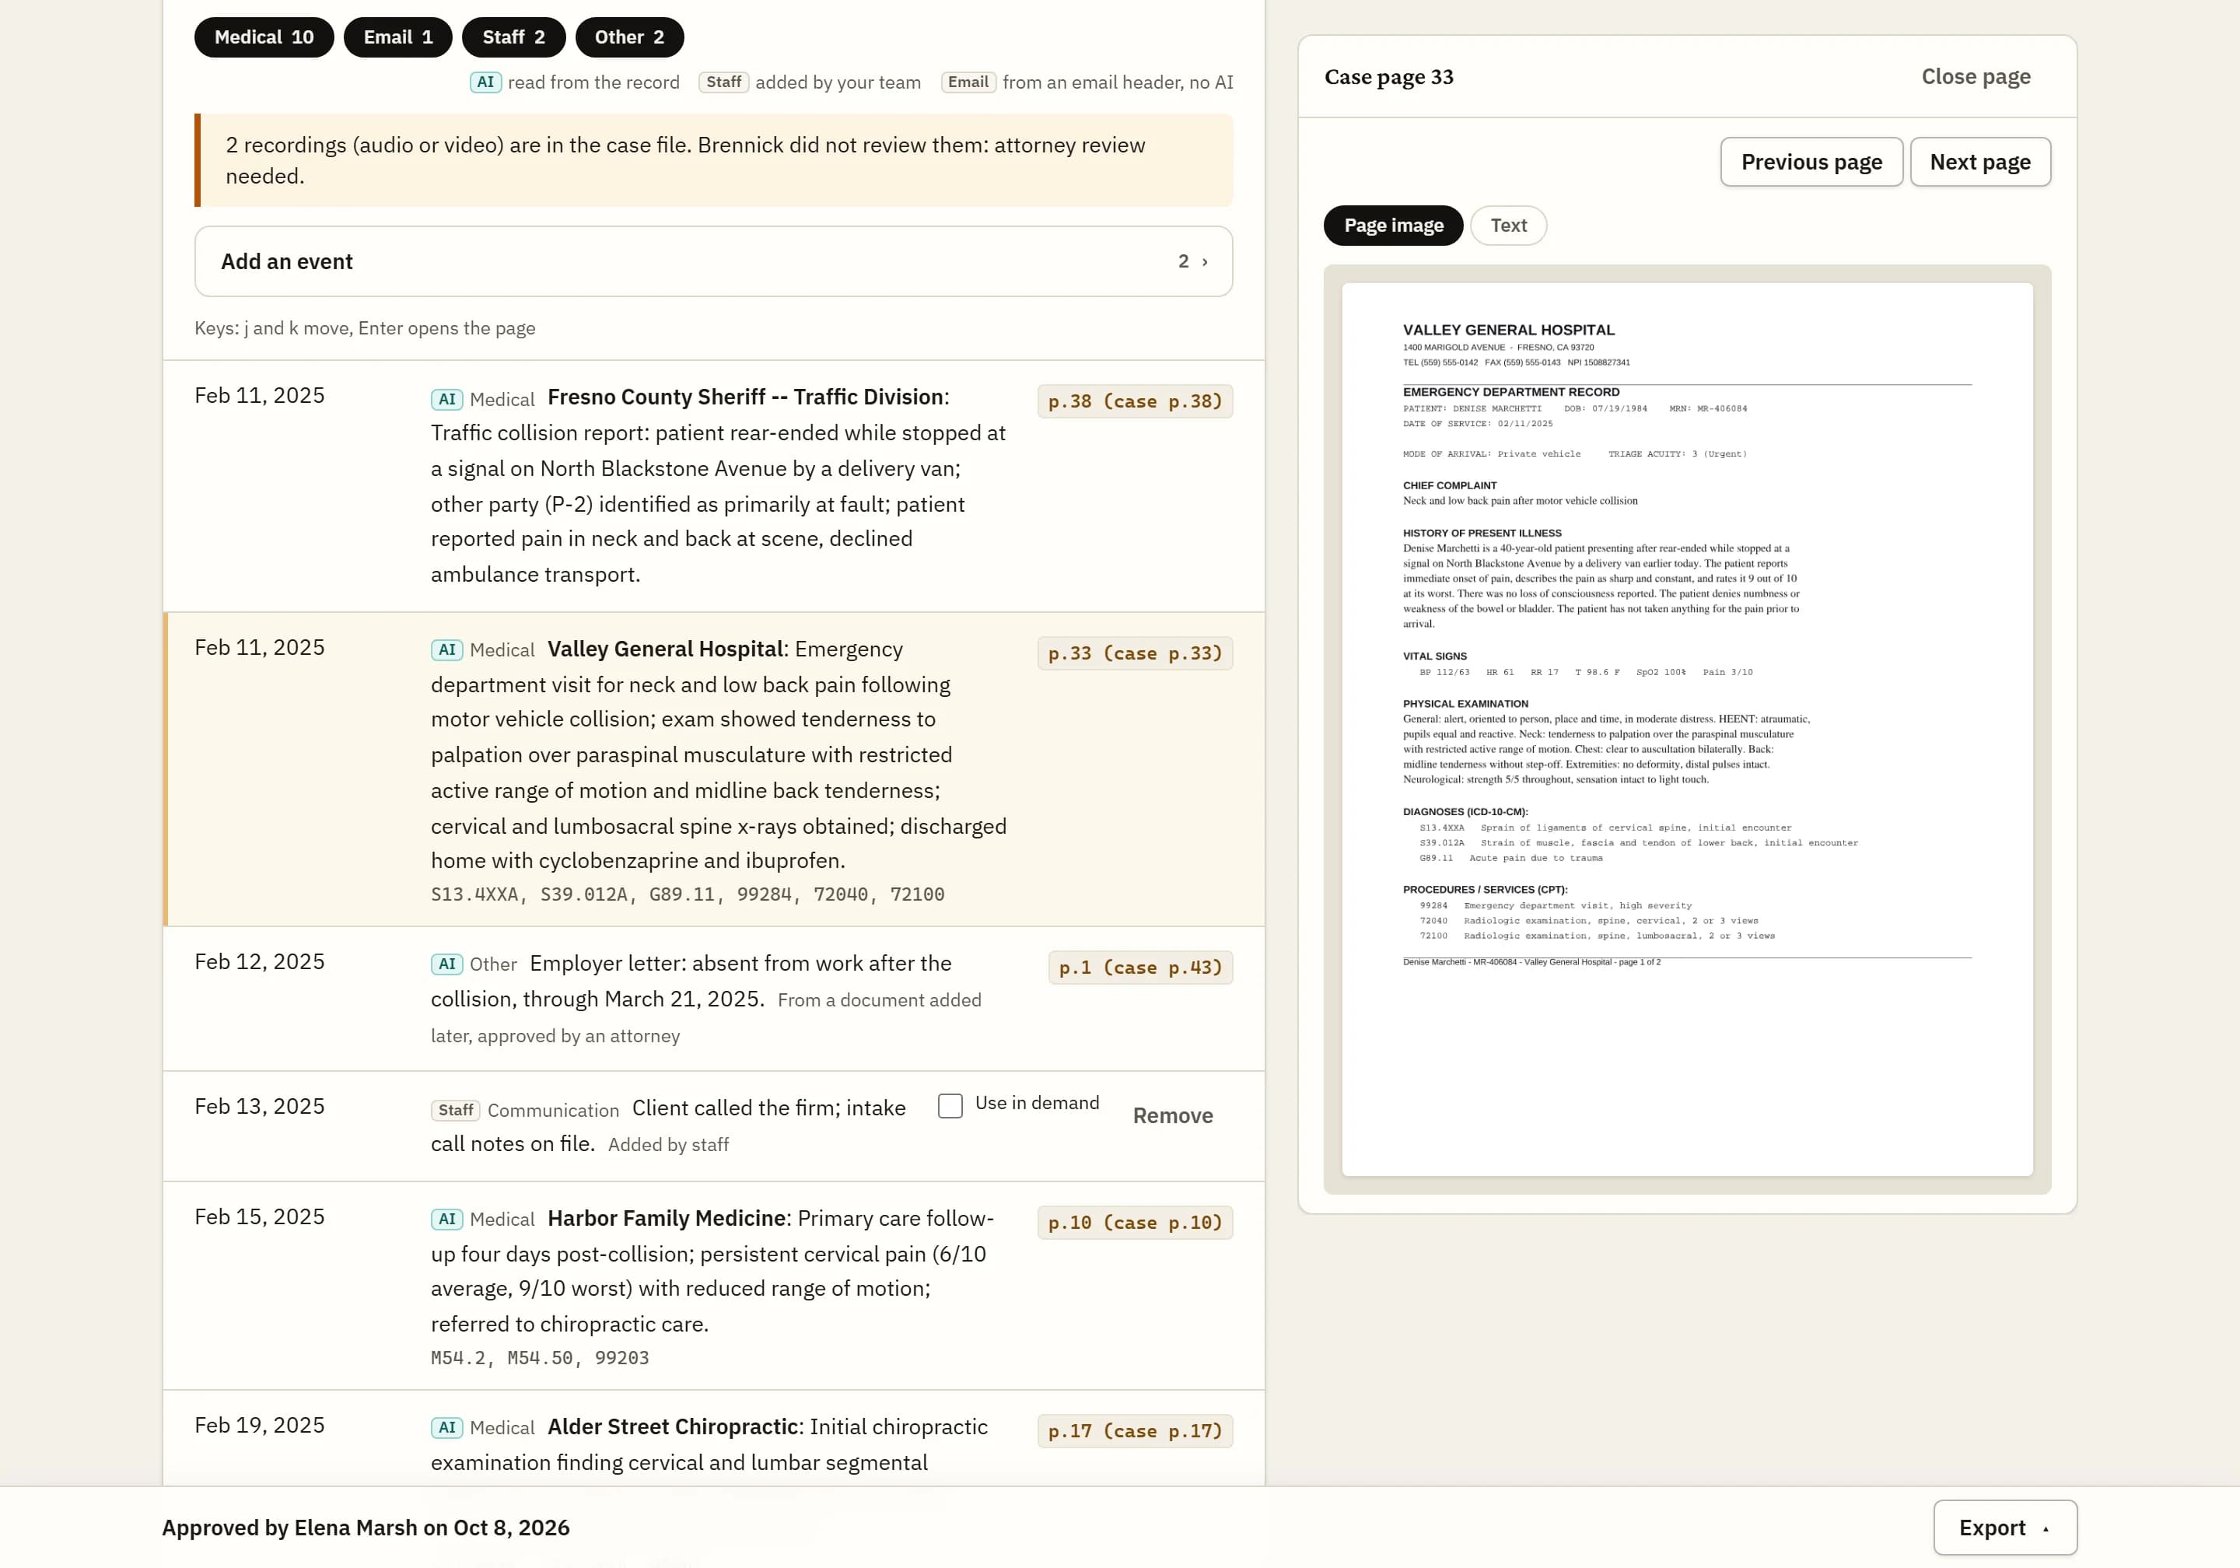
Task: Click the 'Feb 12, 2025' date
Action: 260,961
